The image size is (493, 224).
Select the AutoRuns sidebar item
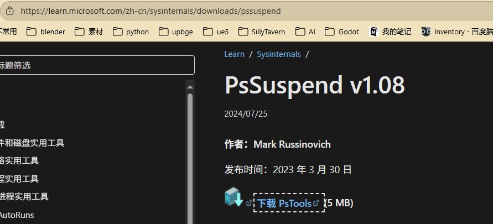point(17,215)
